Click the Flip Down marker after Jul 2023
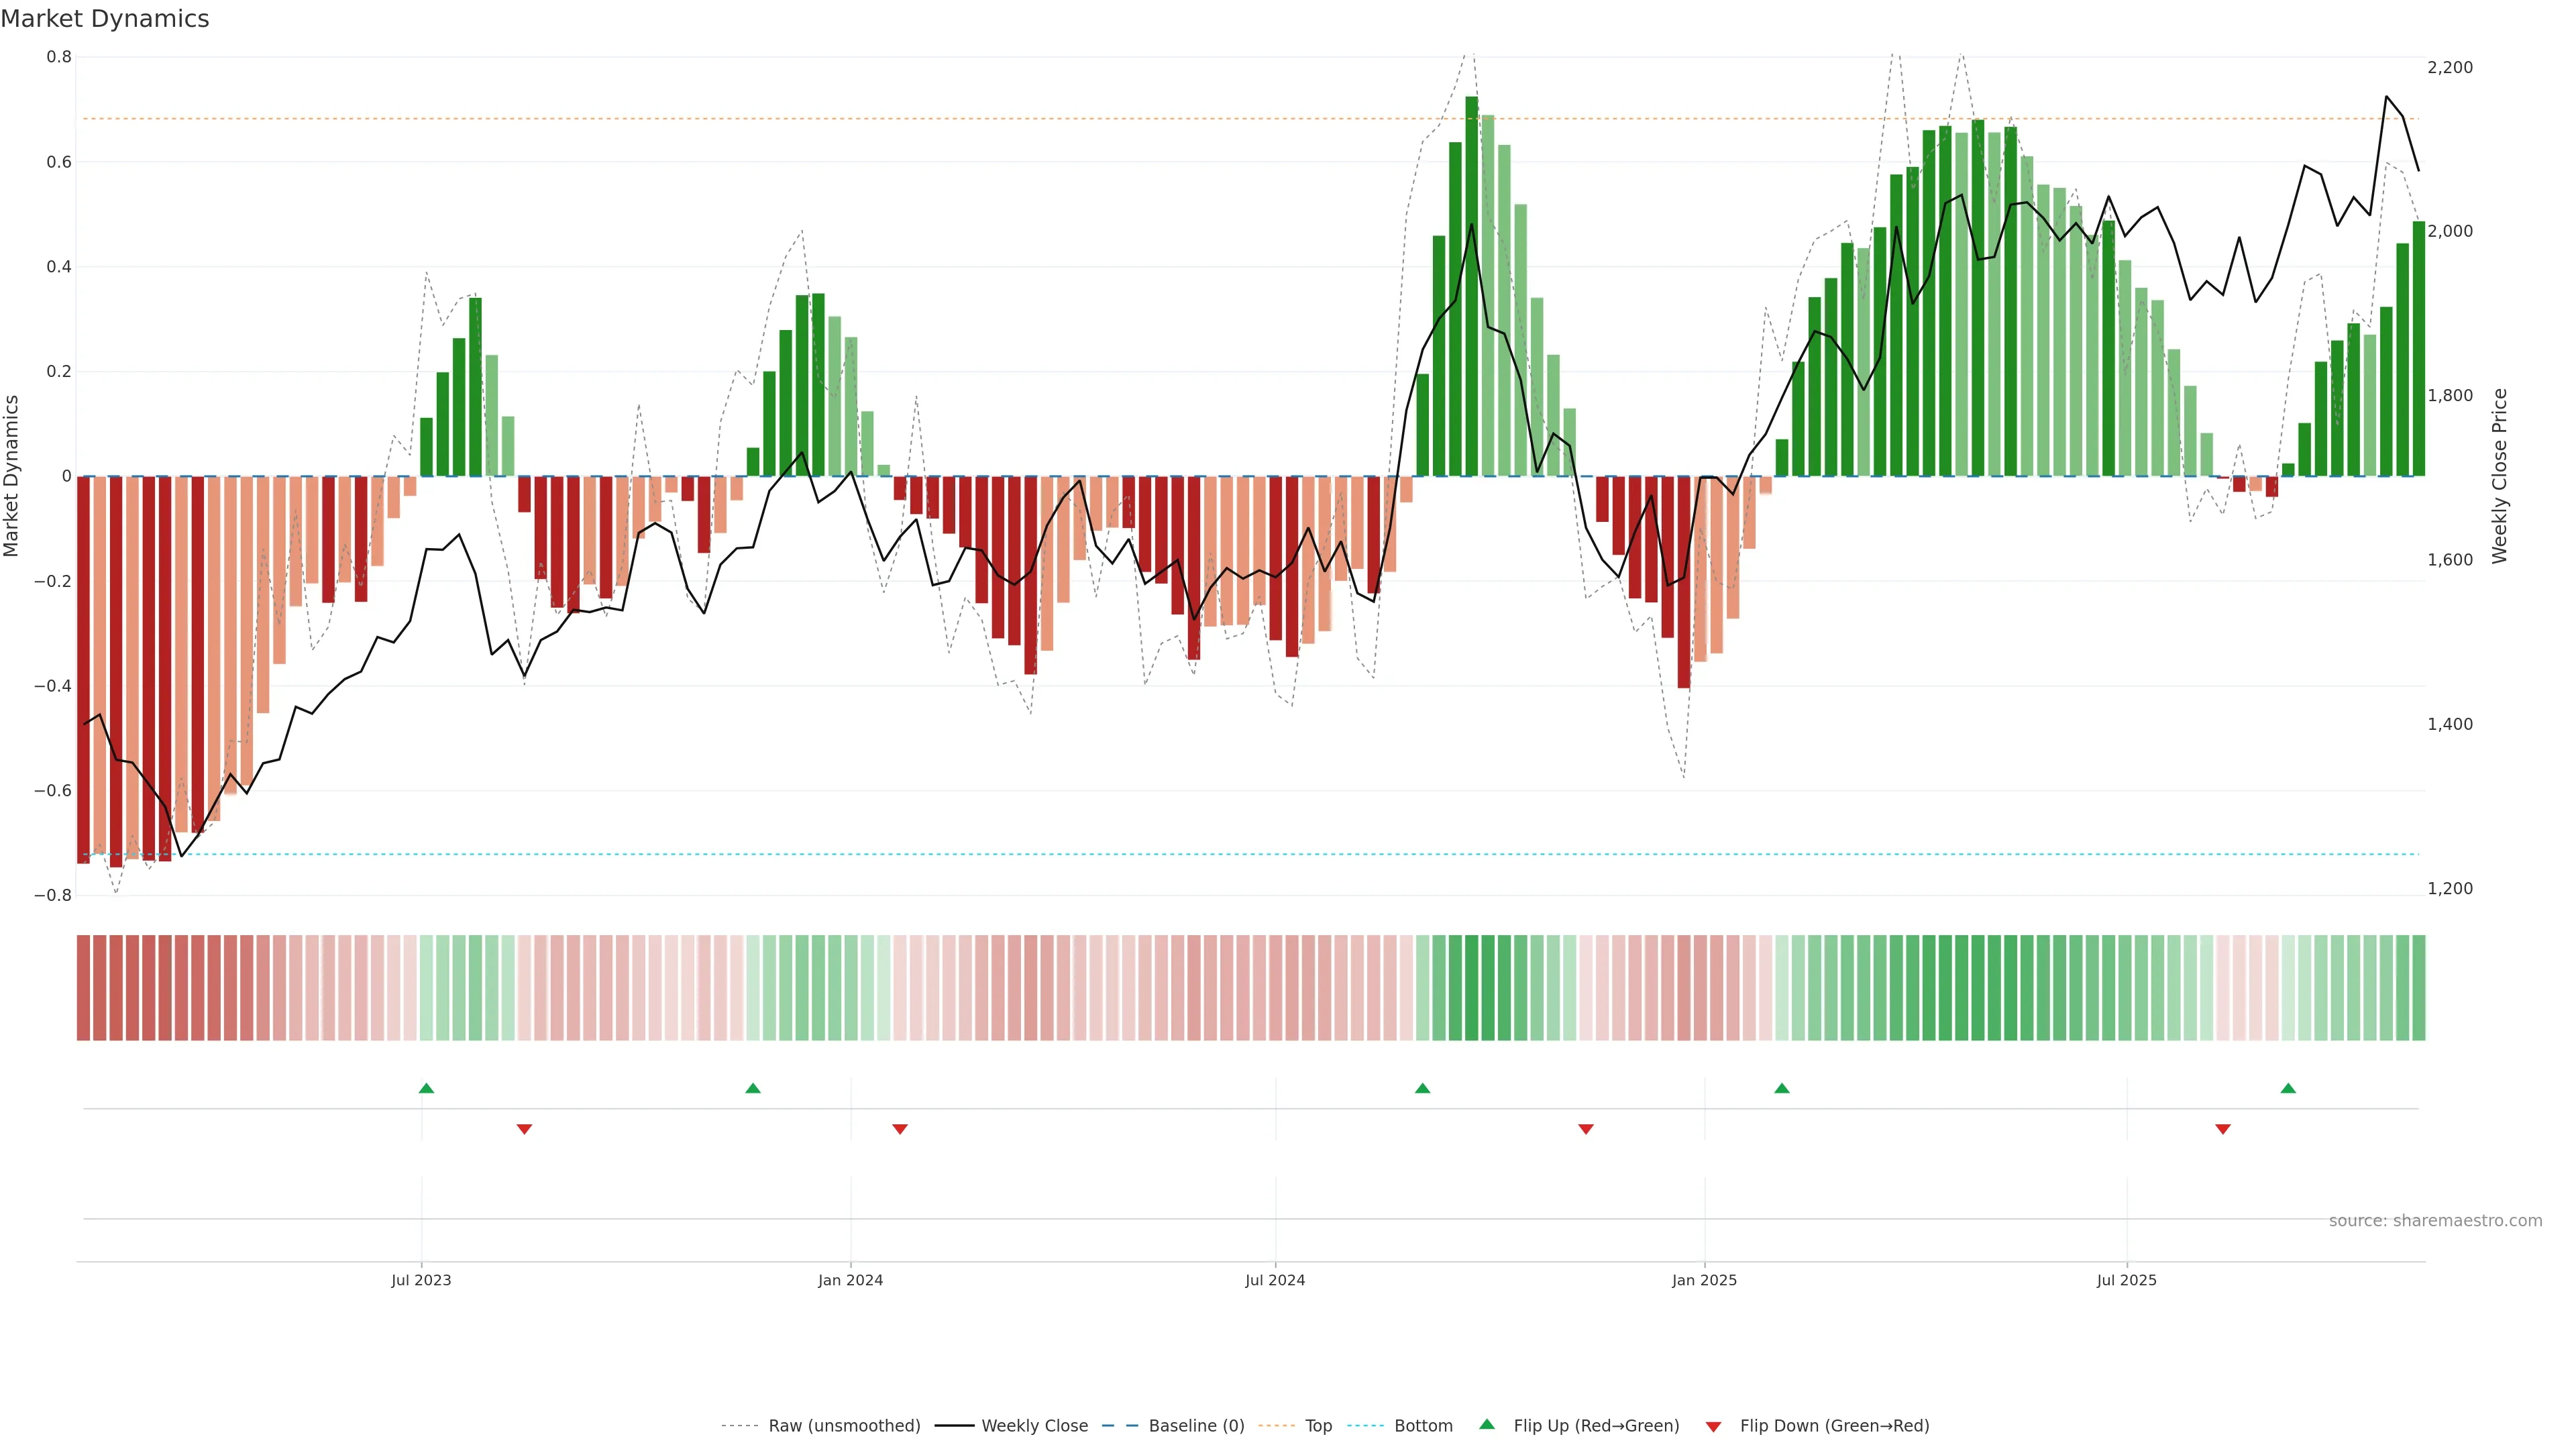This screenshot has width=2576, height=1449. coord(524,1129)
